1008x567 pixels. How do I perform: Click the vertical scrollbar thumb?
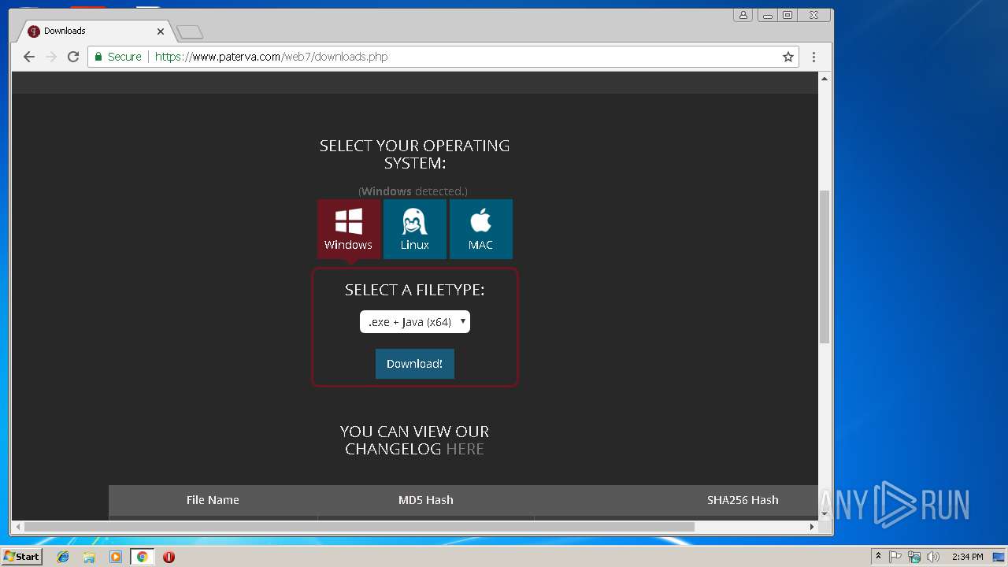click(x=825, y=266)
